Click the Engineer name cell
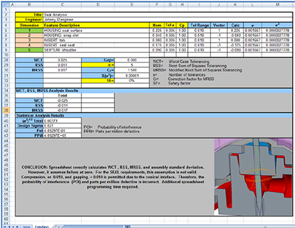The image size is (295, 228). pyautogui.click(x=168, y=19)
